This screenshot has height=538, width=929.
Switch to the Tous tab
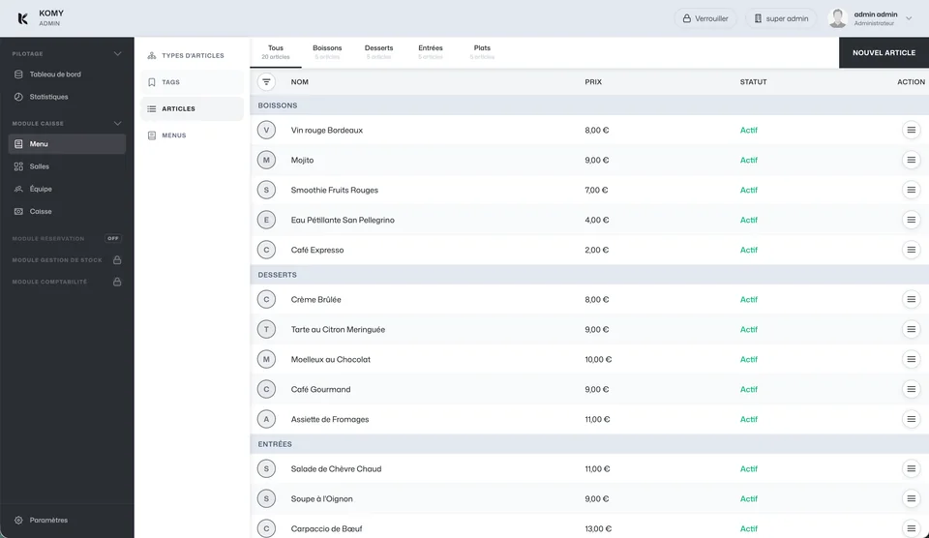[x=276, y=52]
